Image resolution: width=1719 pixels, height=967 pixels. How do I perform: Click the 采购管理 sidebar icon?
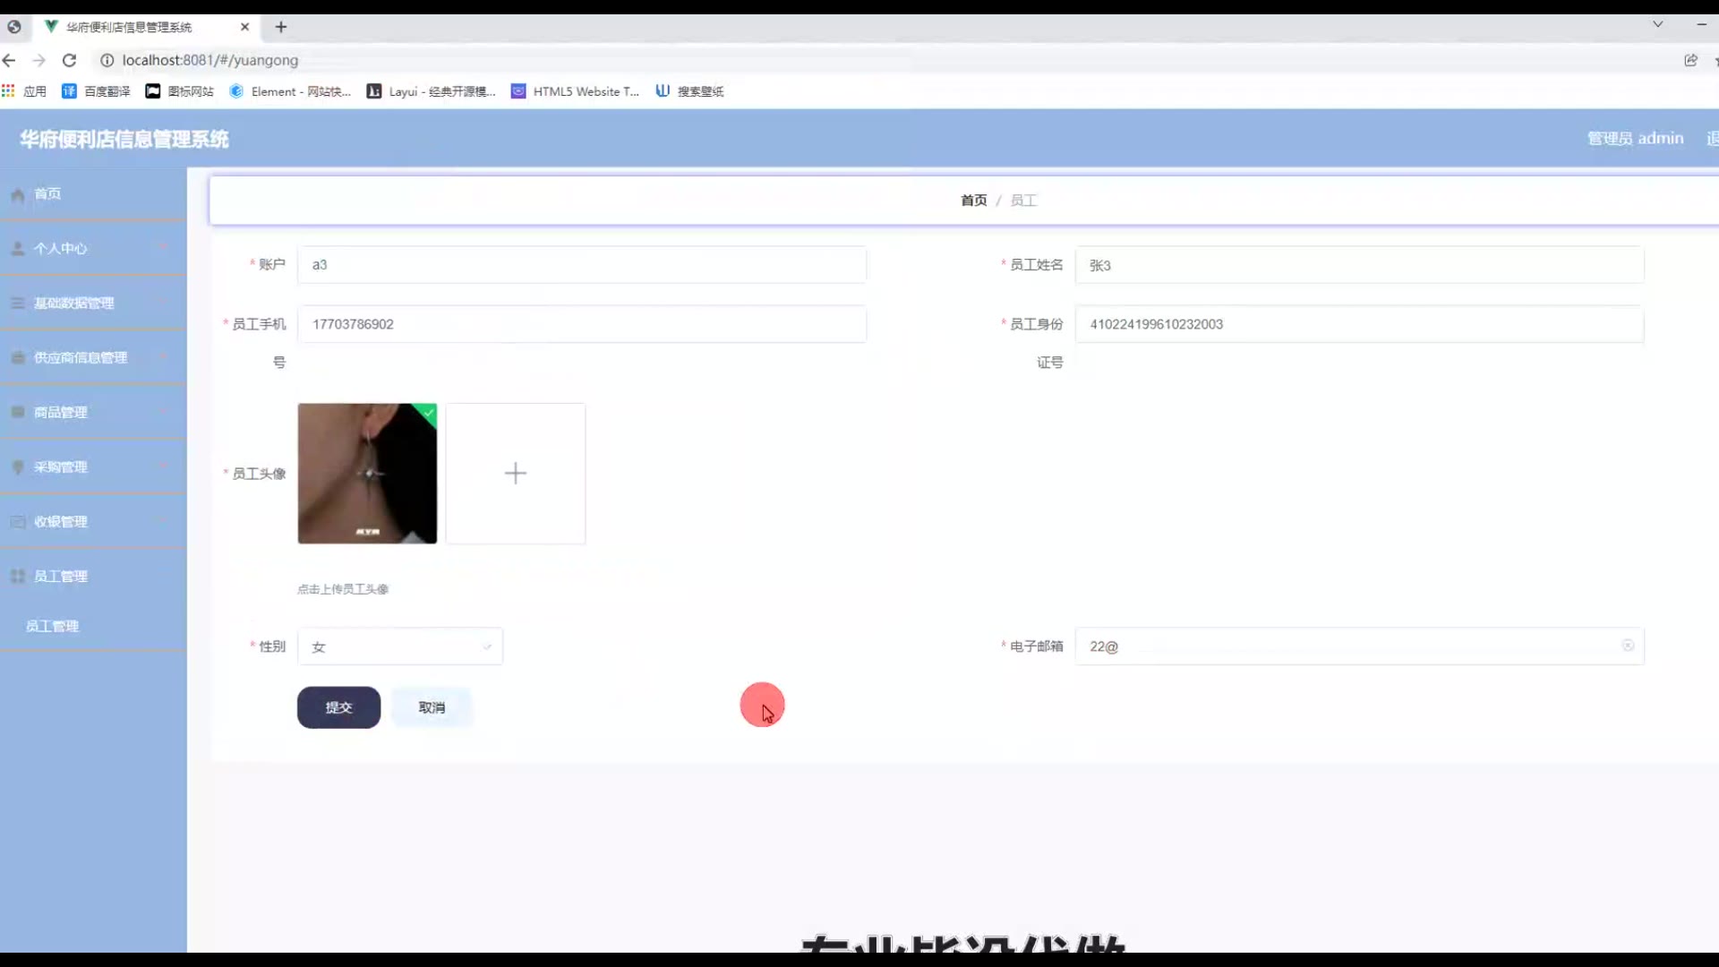click(x=17, y=466)
